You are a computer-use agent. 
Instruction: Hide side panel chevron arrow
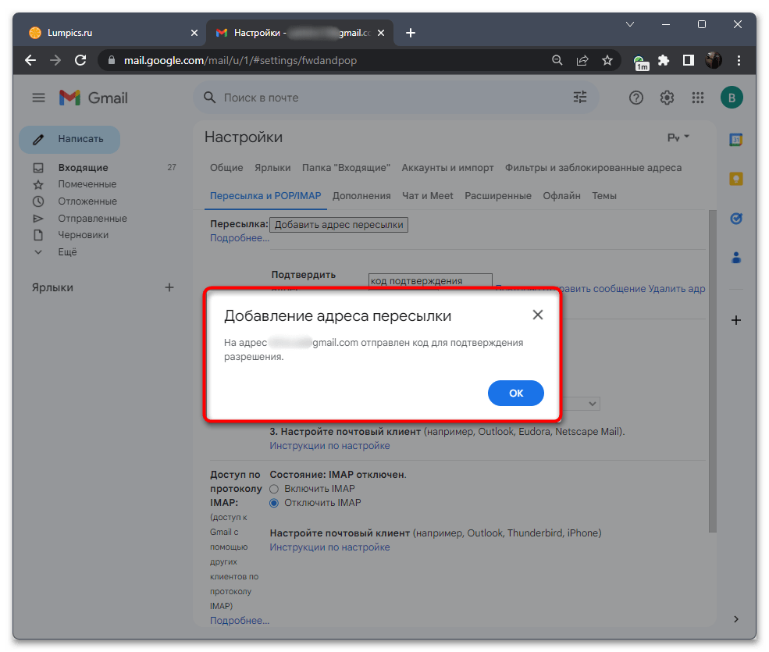[735, 619]
